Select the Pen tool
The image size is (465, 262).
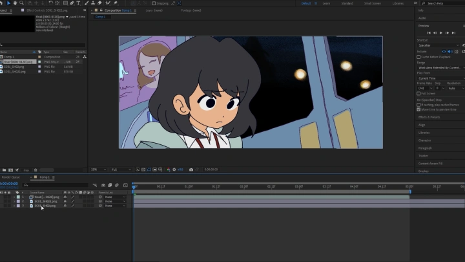point(72,3)
